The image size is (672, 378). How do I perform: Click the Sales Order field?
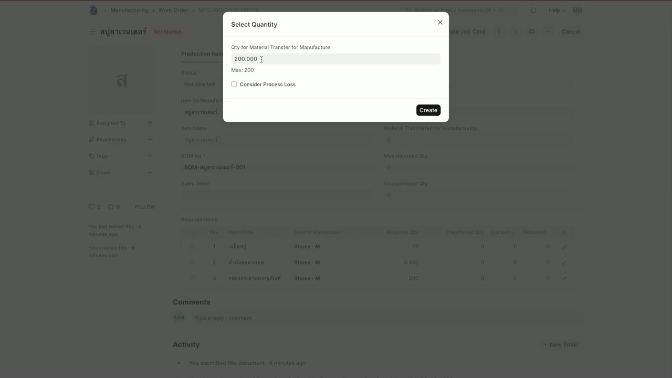click(276, 195)
